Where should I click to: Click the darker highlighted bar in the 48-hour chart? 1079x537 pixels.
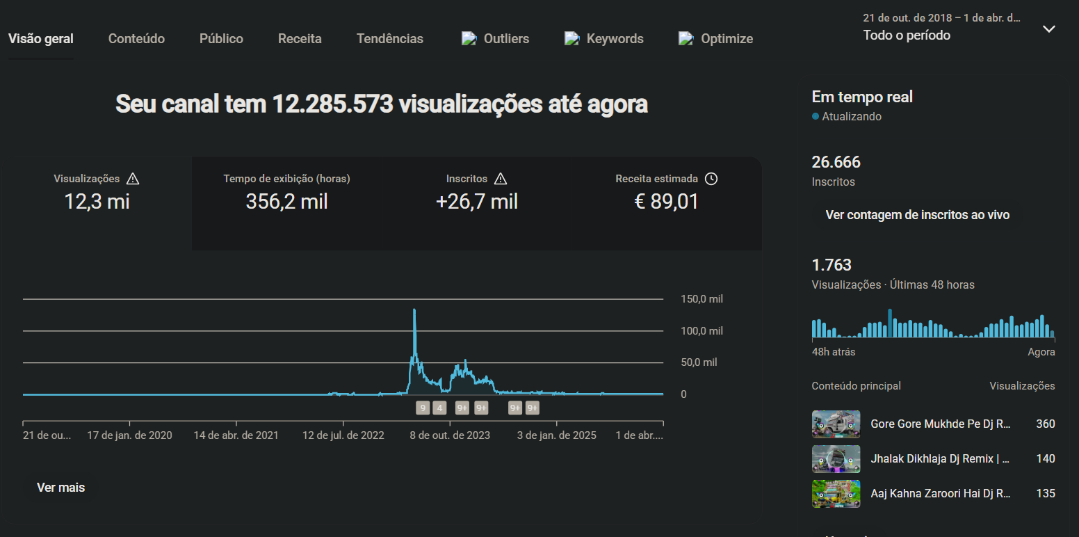pos(890,323)
